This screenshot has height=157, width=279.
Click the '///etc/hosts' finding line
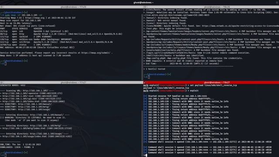coord(205,10)
